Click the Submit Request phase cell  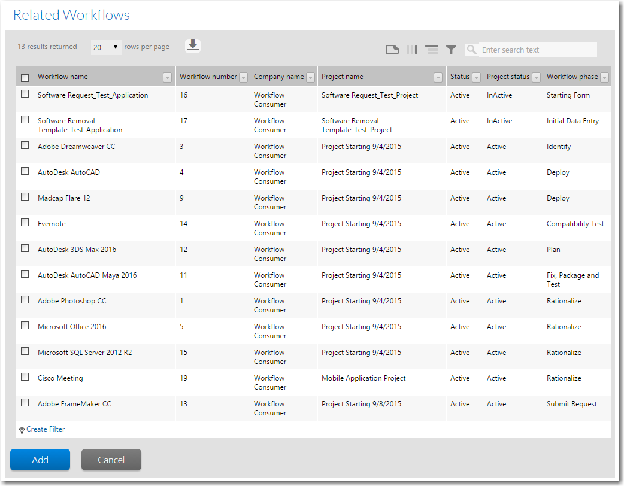pyautogui.click(x=571, y=404)
